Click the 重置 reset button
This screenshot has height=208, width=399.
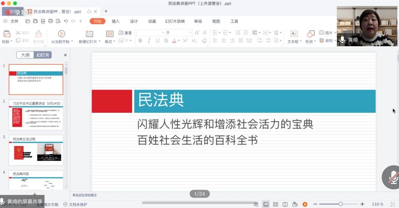tap(125, 33)
